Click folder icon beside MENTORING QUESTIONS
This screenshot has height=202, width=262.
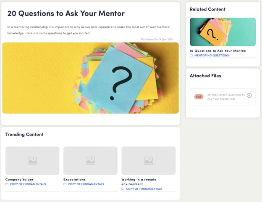click(191, 55)
